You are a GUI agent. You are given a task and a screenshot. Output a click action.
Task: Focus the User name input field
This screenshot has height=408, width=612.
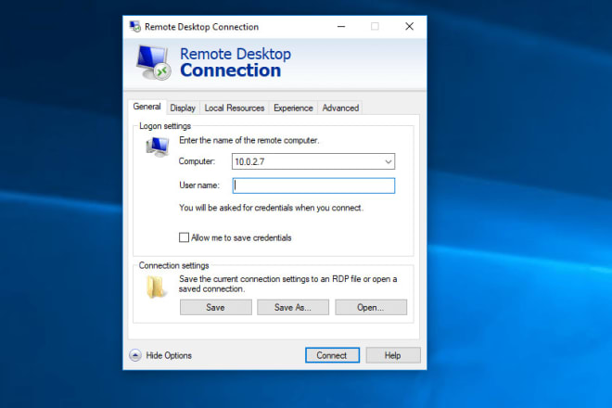313,185
